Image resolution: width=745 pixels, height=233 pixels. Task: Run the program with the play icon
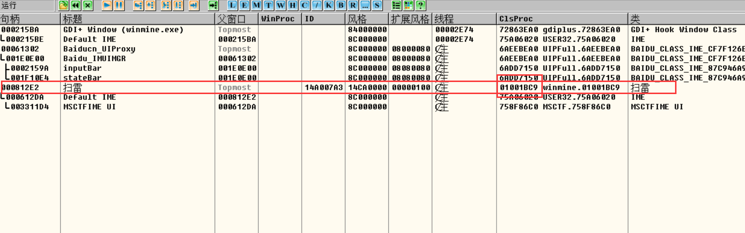[107, 5]
